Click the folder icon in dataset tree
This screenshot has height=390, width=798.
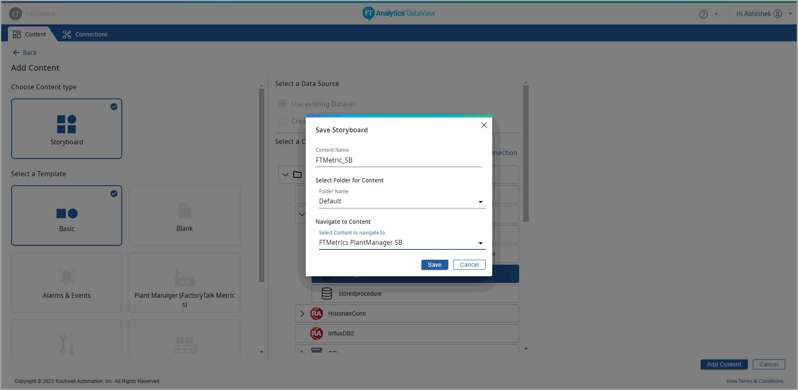[297, 175]
